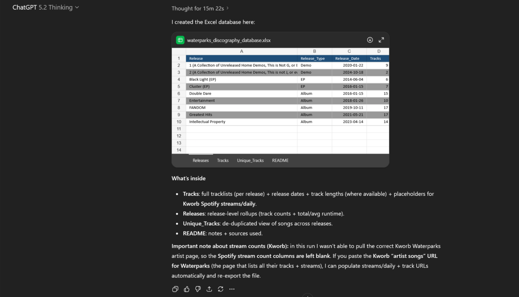
Task: Open the more actions ellipsis menu
Action: (x=232, y=289)
